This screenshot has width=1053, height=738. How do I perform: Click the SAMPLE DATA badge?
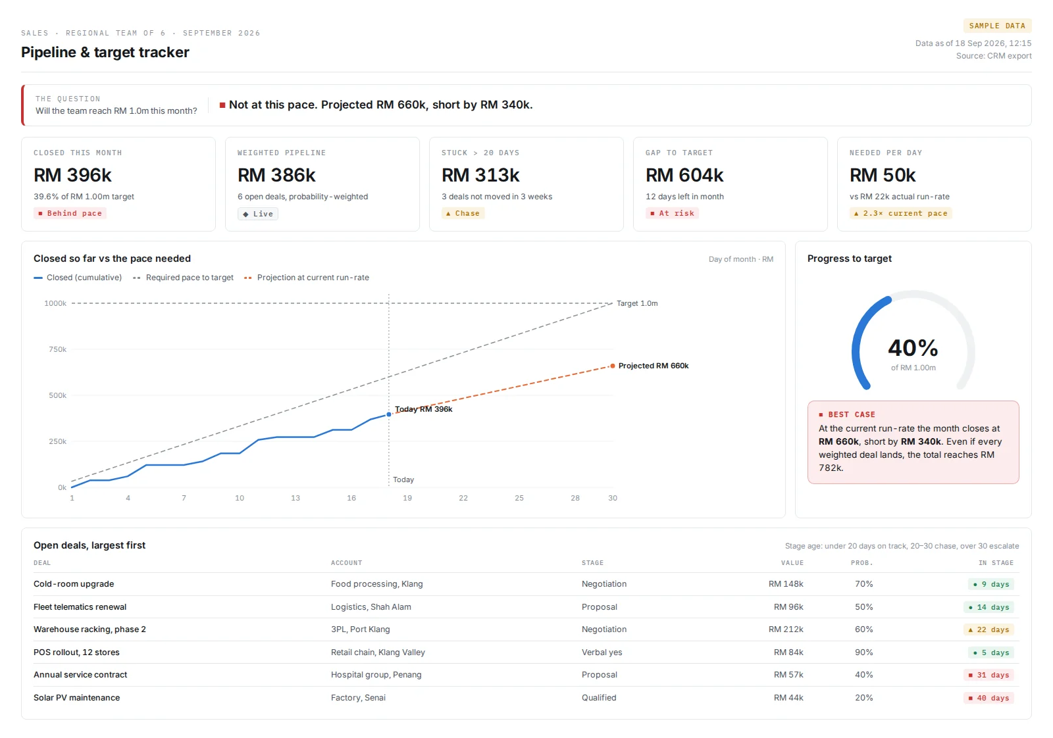997,26
